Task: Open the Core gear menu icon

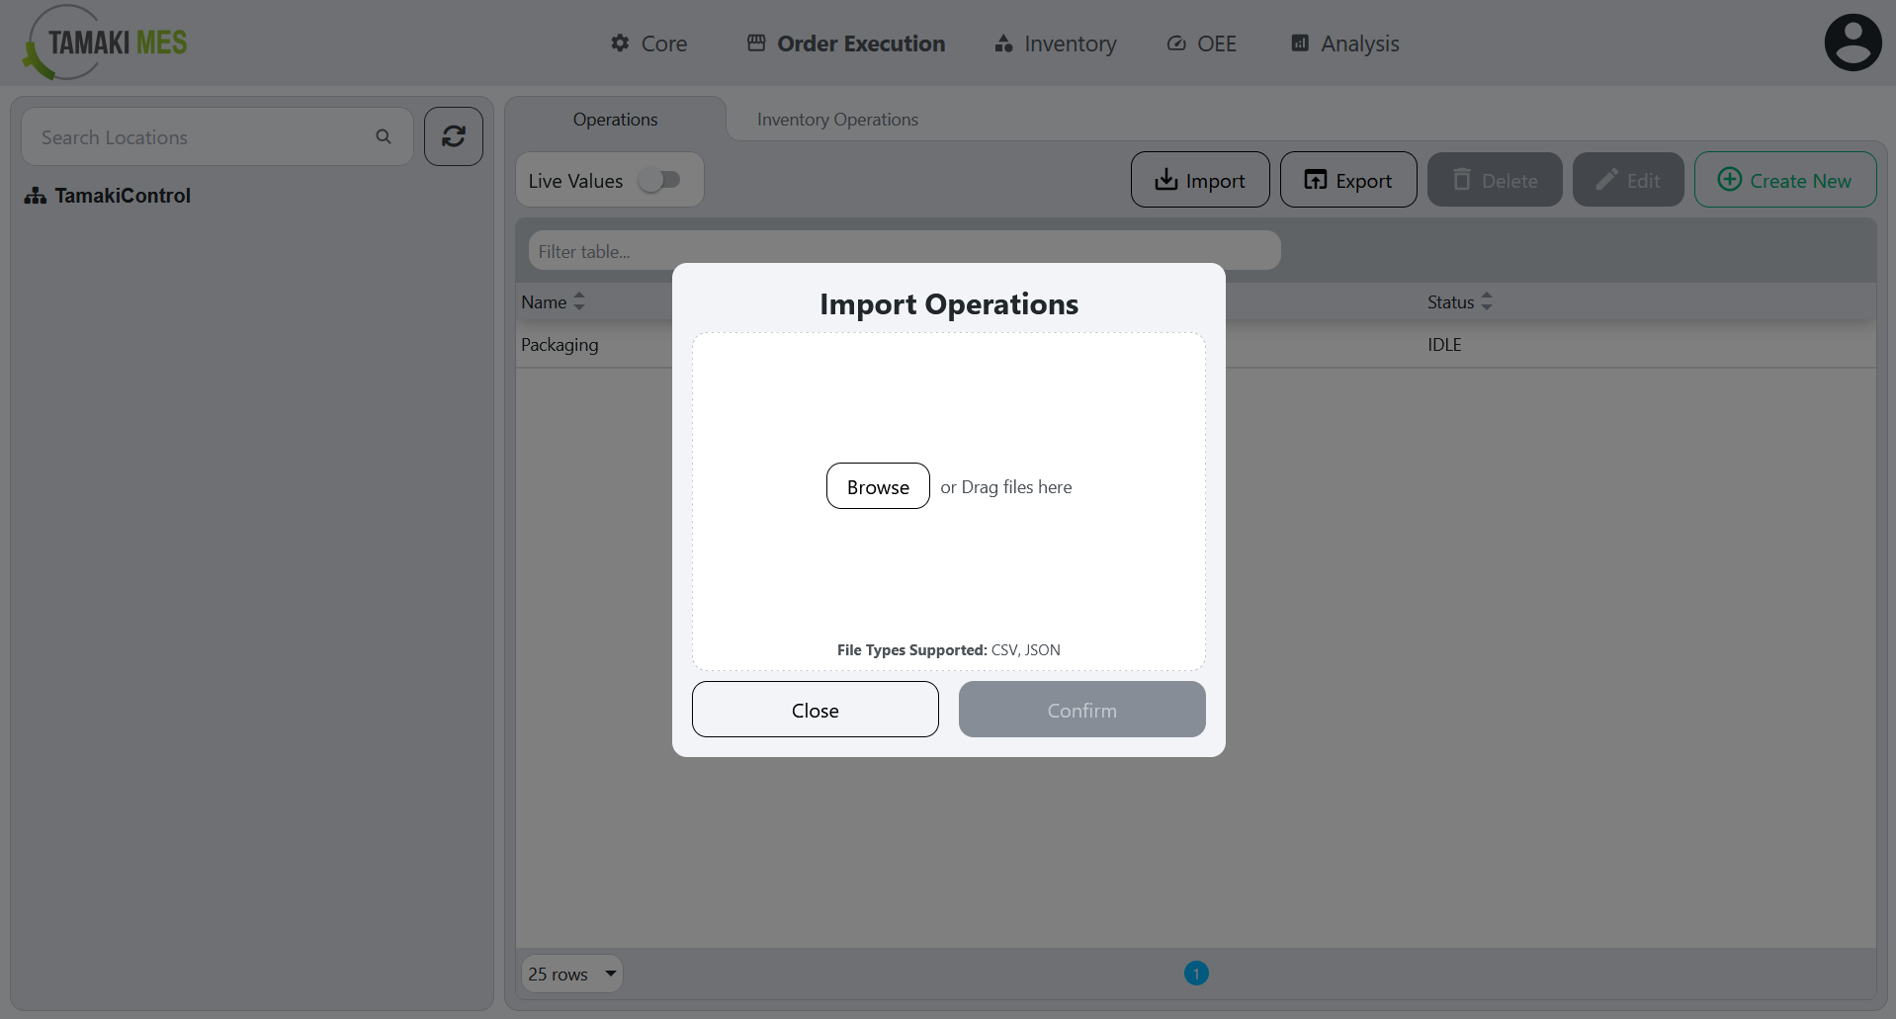Action: tap(619, 43)
